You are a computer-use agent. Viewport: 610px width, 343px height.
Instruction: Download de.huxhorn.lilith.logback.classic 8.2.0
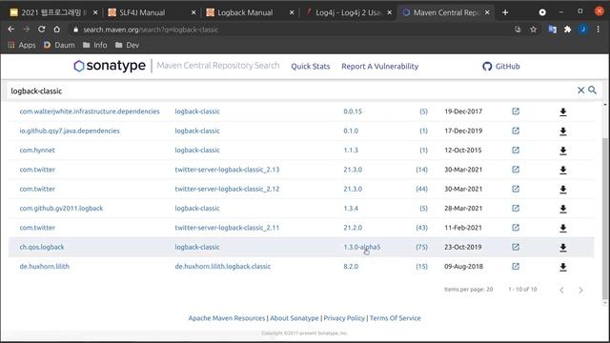[563, 267]
